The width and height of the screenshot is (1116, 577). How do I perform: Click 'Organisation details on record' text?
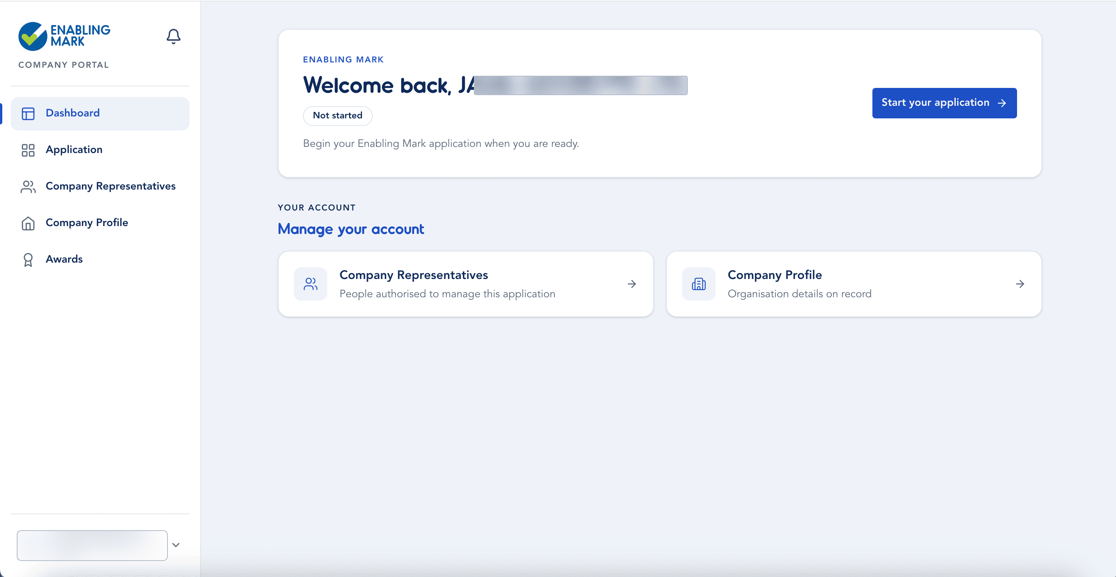(799, 294)
